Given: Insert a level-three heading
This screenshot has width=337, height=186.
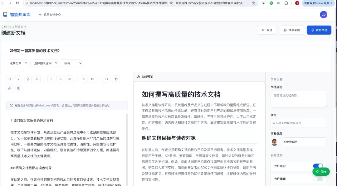Looking at the screenshot, I should [69, 79].
